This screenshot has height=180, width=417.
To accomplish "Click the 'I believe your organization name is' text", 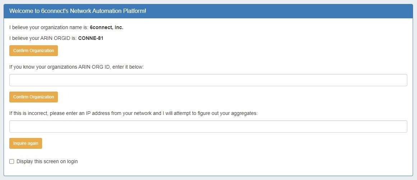I will (49, 28).
